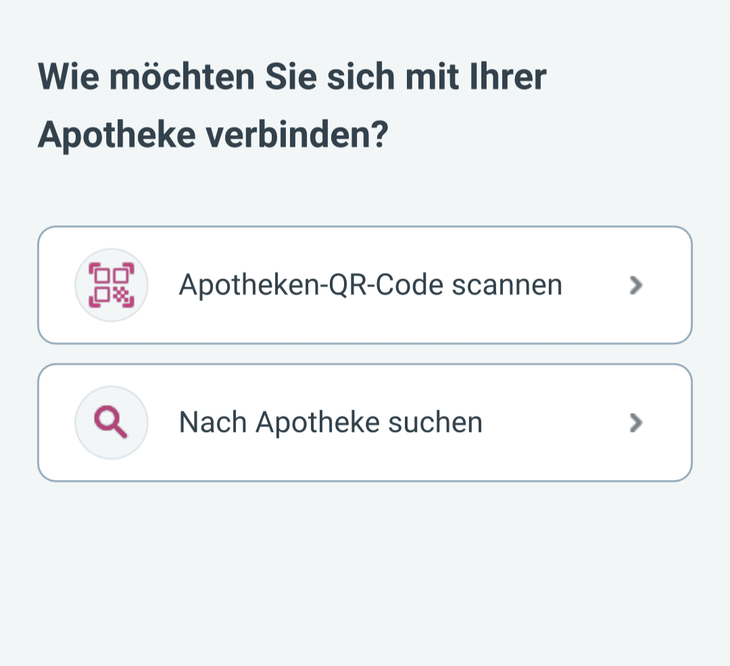Tap the word Nach in second card
730x666 pixels.
213,423
